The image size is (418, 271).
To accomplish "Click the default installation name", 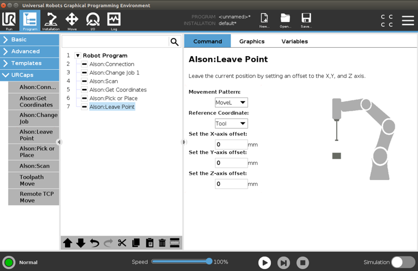I will (x=227, y=24).
